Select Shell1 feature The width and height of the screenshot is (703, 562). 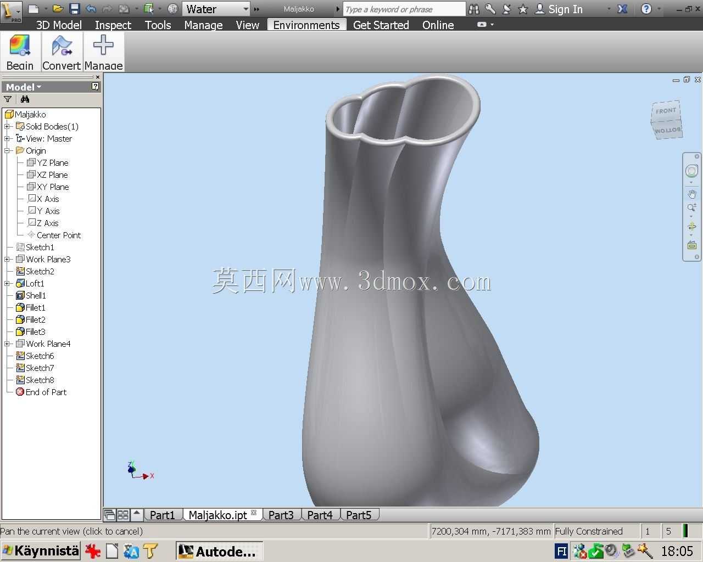[31, 295]
